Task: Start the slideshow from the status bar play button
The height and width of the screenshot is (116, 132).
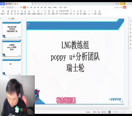Action: [x=110, y=112]
